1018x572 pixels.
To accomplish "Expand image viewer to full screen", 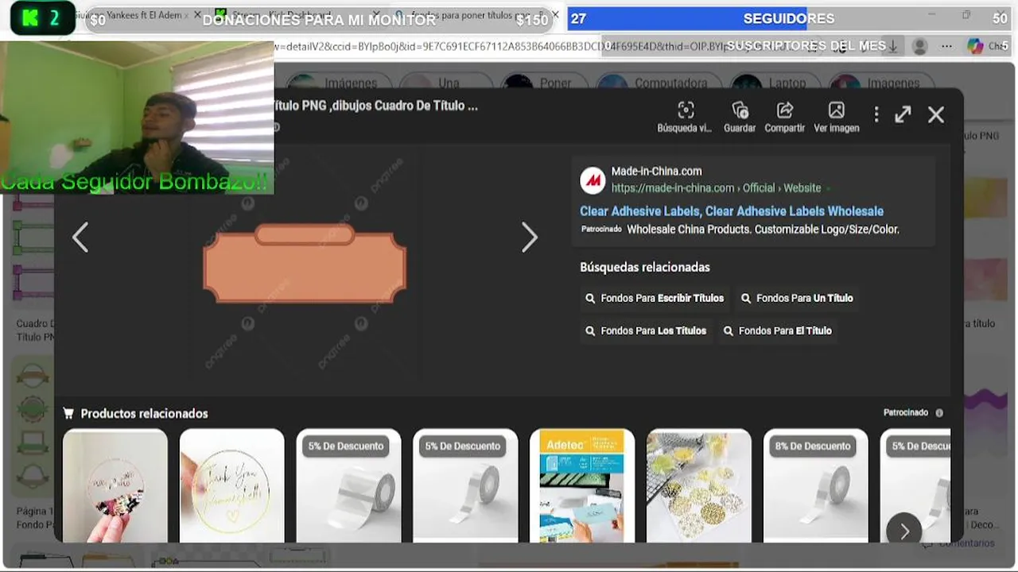I will coord(903,114).
